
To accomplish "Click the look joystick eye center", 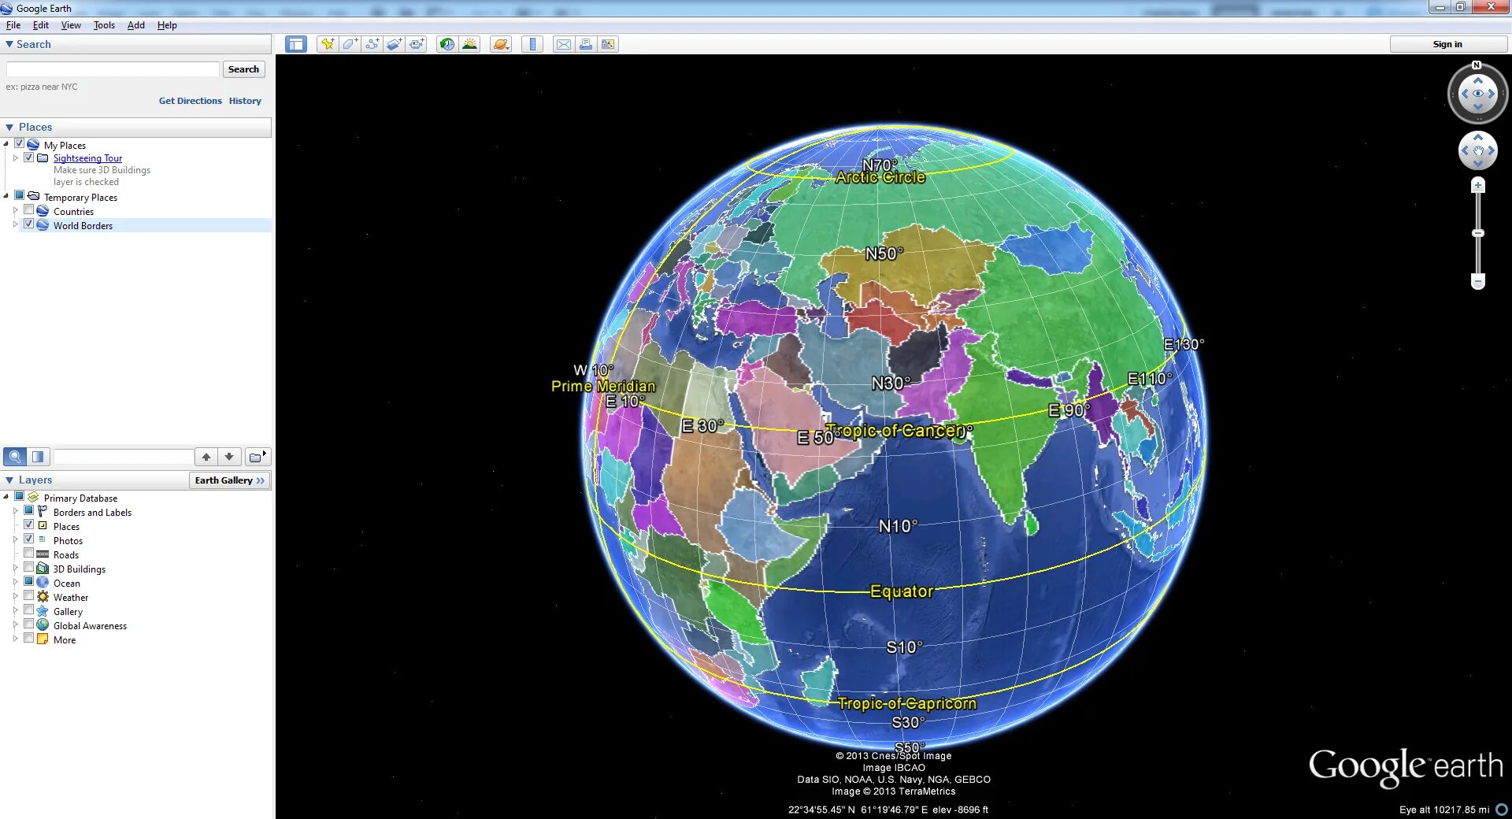I will click(x=1478, y=94).
